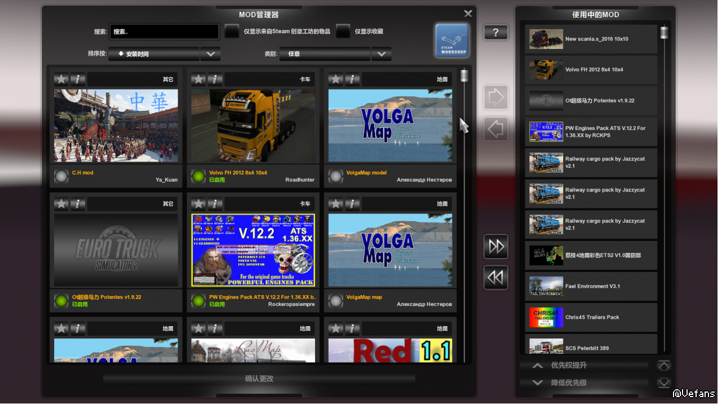Viewport: 722px width, 405px height.
Task: Open the sort by 安装时间 dropdown
Action: [x=154, y=54]
